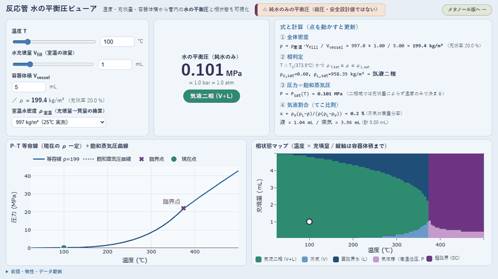The width and height of the screenshot is (498, 279).
Task: Click the ④ 気液割合（てこ比則）heading
Action: (309, 105)
